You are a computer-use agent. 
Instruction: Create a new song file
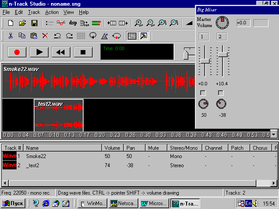[10, 23]
